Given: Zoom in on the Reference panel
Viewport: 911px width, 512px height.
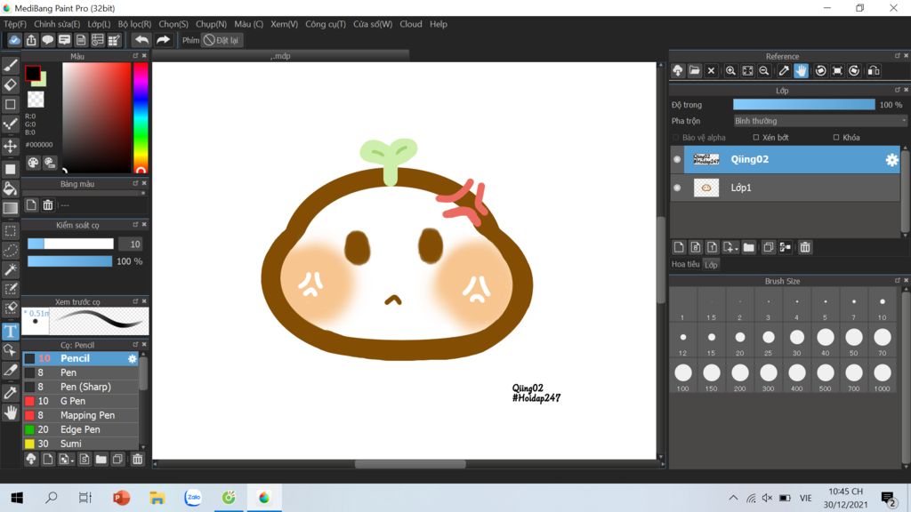Looking at the screenshot, I should pyautogui.click(x=730, y=71).
